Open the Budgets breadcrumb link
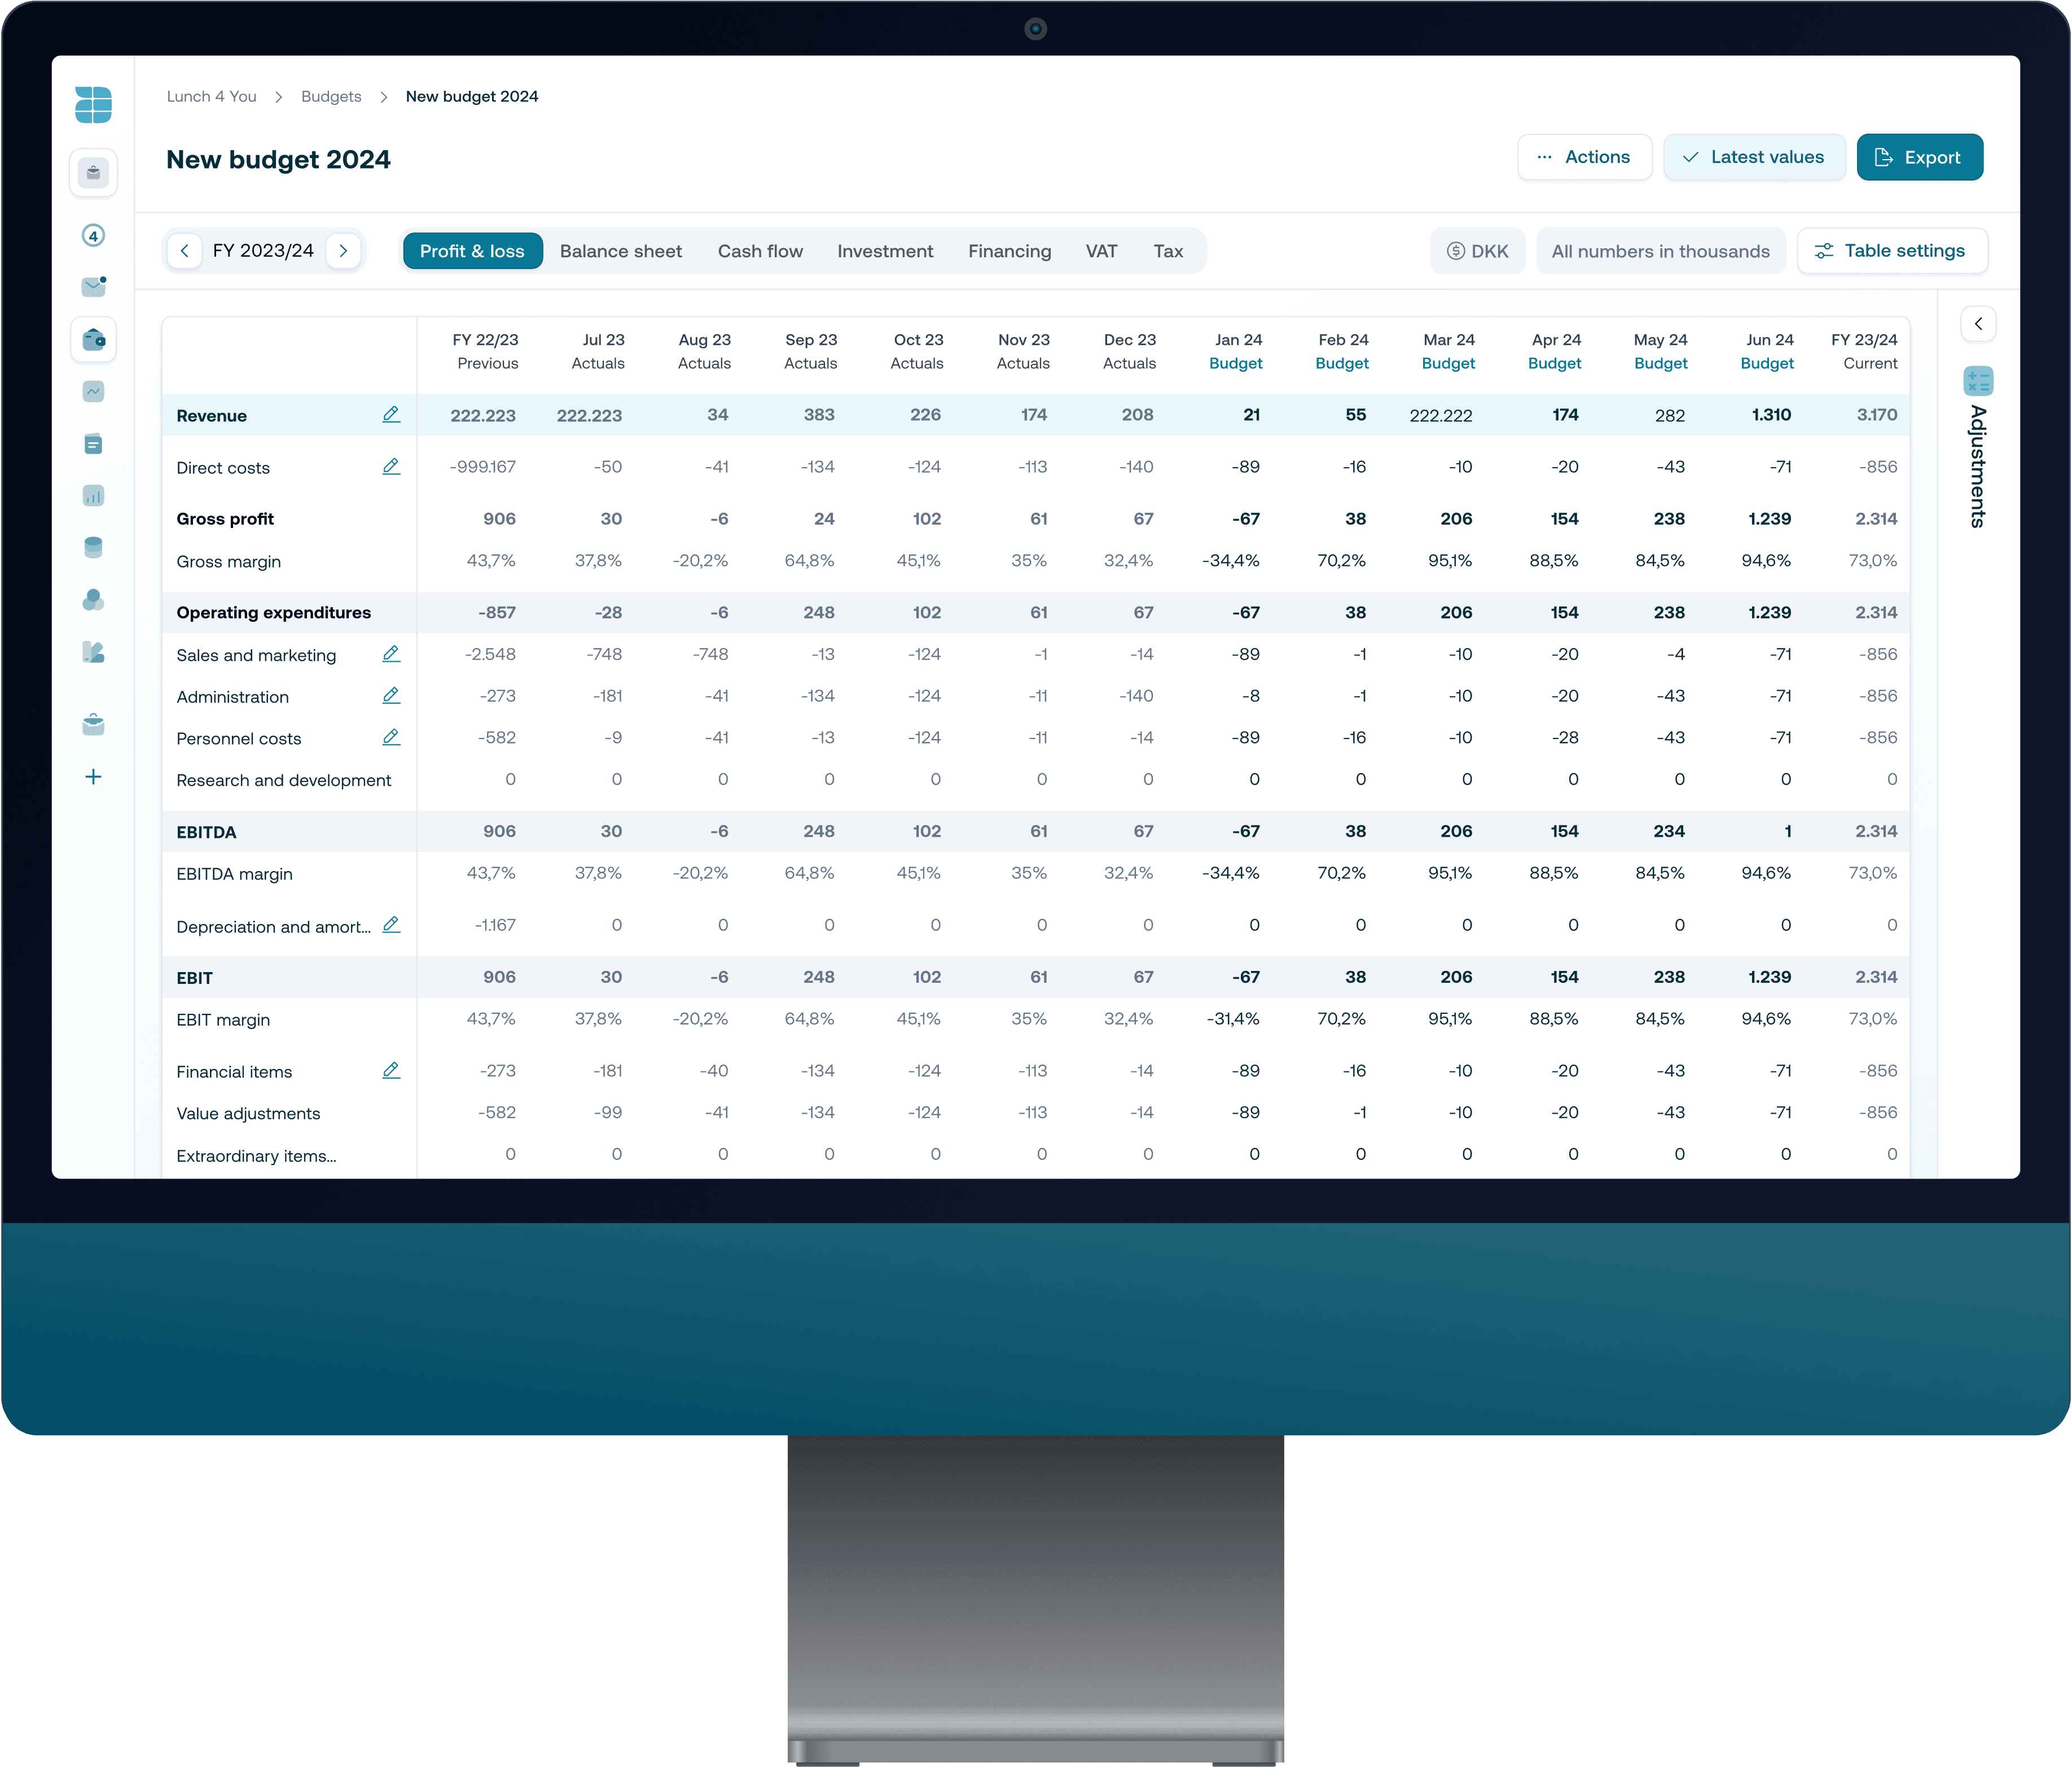Image resolution: width=2072 pixels, height=1767 pixels. click(331, 97)
